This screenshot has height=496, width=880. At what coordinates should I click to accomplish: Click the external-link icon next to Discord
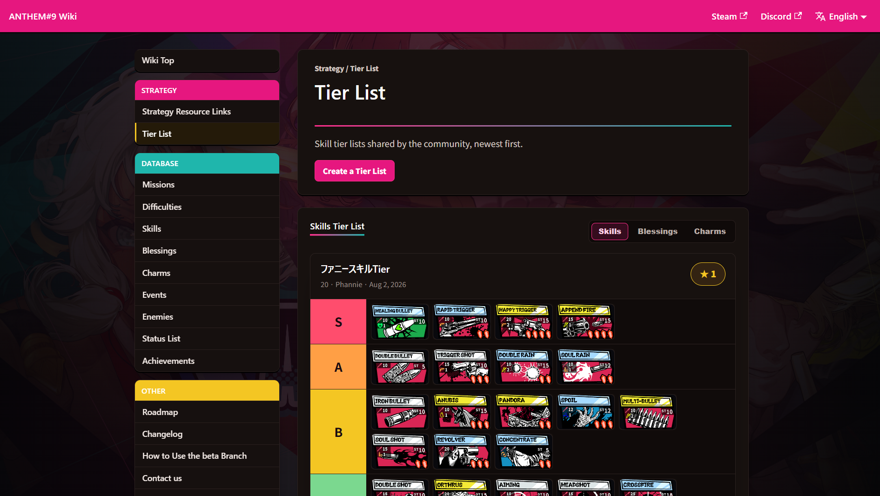798,15
